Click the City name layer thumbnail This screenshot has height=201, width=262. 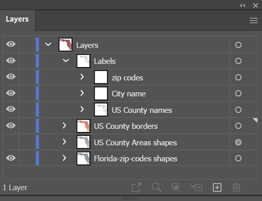101,93
